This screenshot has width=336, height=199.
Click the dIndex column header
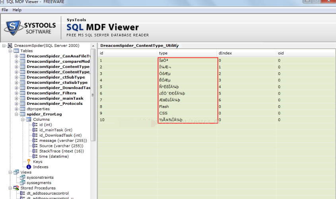(x=223, y=53)
